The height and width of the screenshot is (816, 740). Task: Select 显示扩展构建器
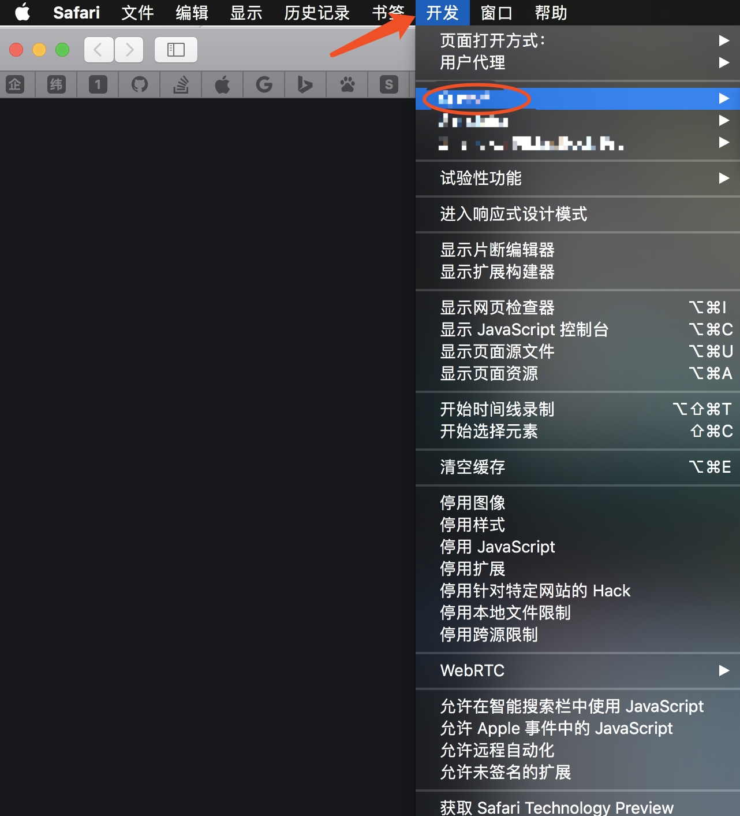coord(578,272)
